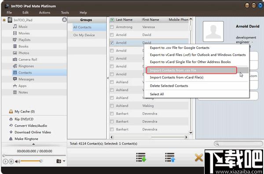Viewport: 264px width, 174px height.
Task: Click the volume speaker icon
Action: pyautogui.click(x=17, y=161)
